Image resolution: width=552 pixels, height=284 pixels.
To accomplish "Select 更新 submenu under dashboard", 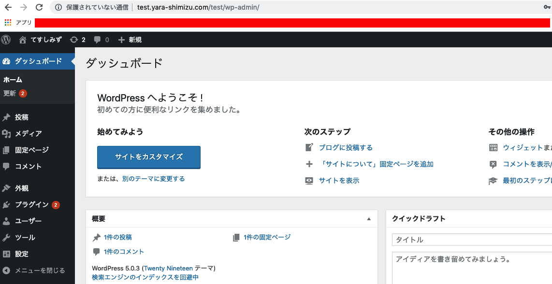I will click(10, 93).
